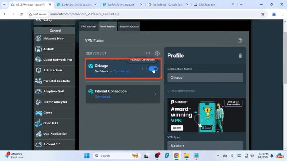Open Network Map in the sidebar
The image size is (287, 161).
54,39
